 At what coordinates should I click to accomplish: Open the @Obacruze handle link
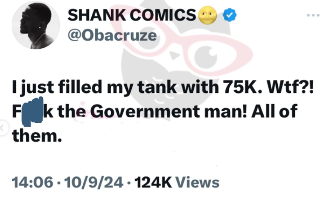(x=112, y=35)
